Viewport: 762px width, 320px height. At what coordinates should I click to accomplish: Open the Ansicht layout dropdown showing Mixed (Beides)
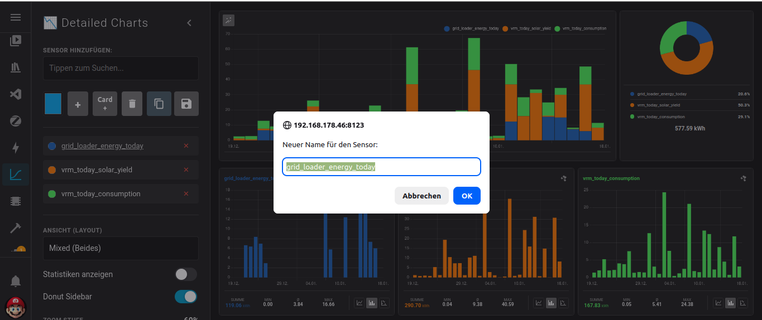[121, 248]
